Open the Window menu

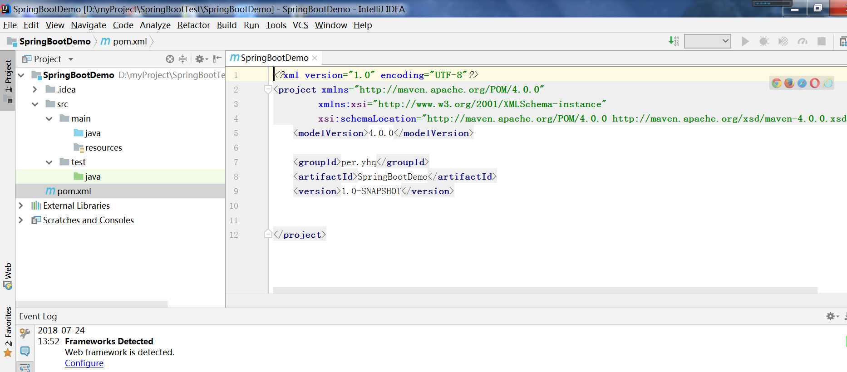(331, 25)
